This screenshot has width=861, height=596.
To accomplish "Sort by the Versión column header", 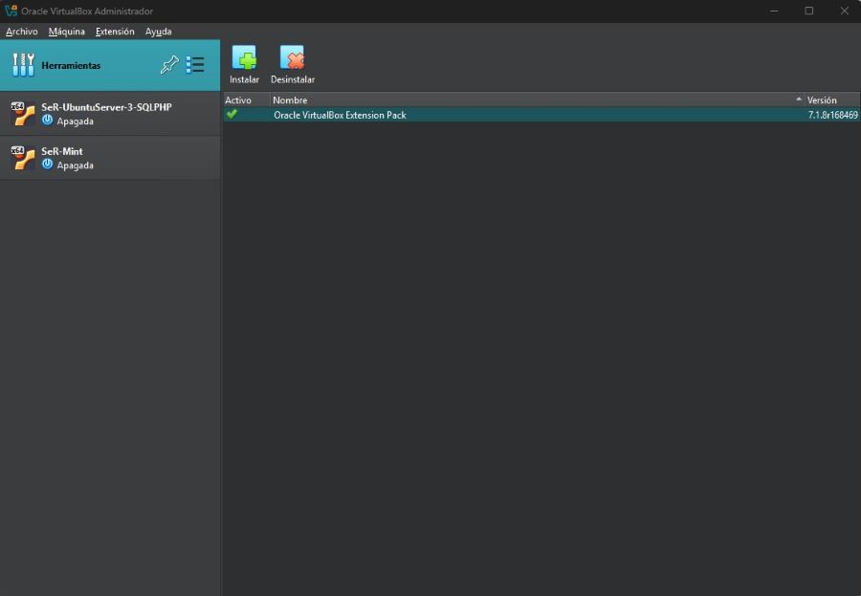I will (832, 100).
